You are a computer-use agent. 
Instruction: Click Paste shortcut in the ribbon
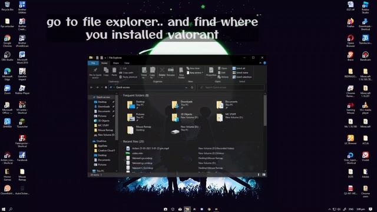[128, 77]
